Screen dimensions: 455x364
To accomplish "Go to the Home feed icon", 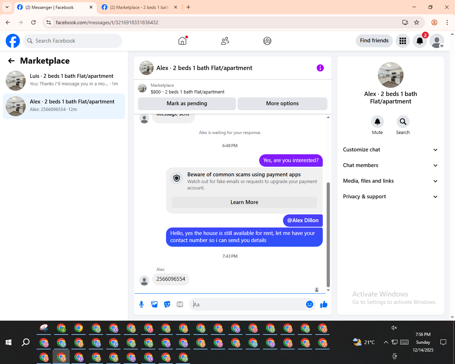I will [182, 41].
